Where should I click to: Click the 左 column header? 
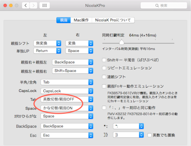click(x=45, y=35)
